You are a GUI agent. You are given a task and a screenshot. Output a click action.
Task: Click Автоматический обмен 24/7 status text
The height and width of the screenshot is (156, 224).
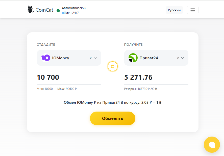74,10
